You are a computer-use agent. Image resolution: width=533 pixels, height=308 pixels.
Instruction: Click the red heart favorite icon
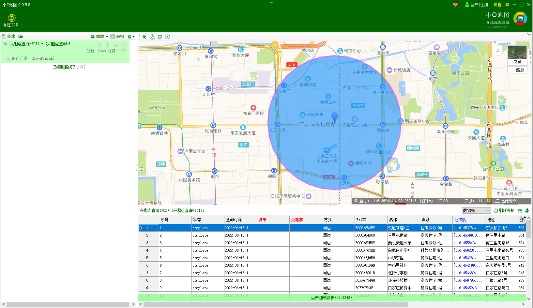456,5
